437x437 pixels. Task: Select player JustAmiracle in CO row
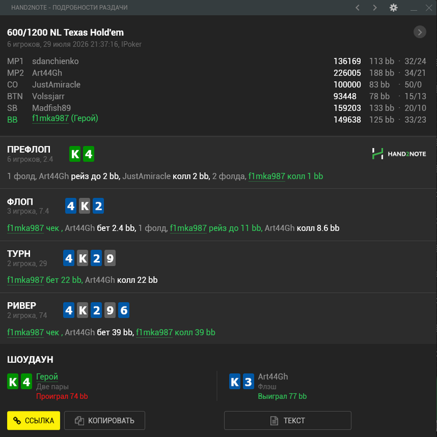pyautogui.click(x=56, y=84)
